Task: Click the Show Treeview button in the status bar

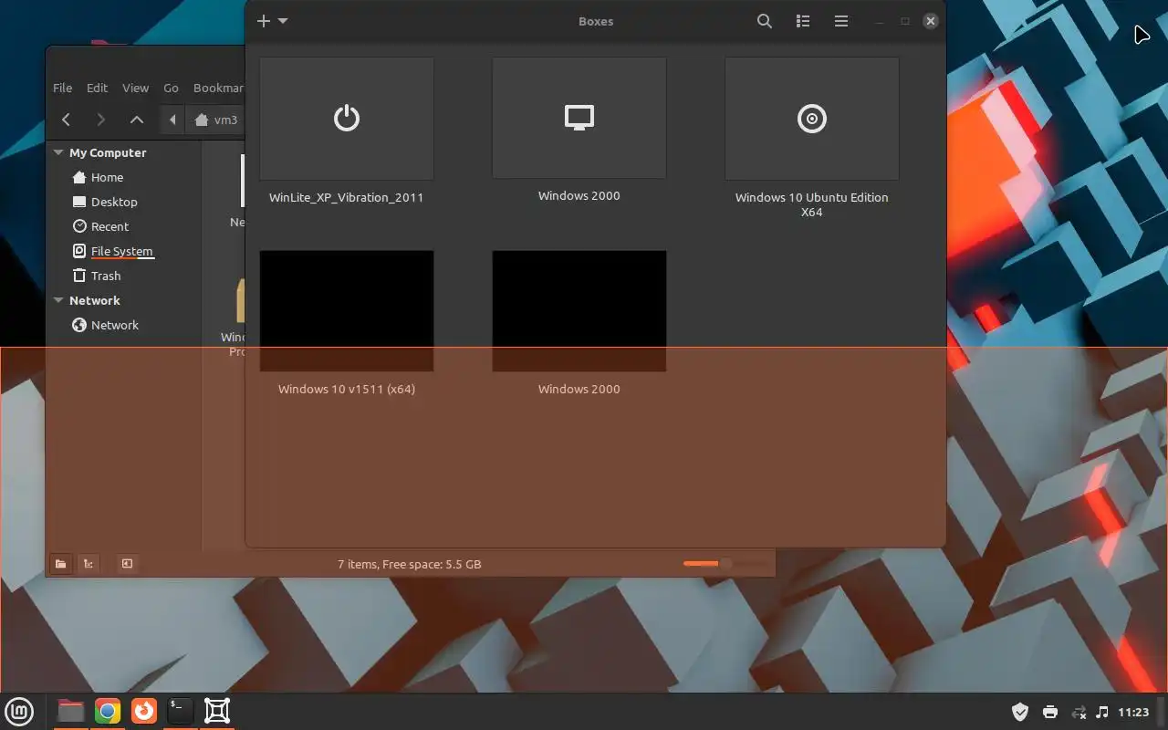Action: coord(88,564)
